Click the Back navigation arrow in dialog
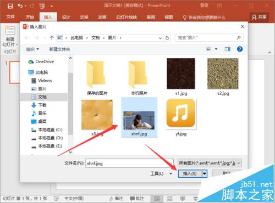275x203 pixels. coord(27,38)
